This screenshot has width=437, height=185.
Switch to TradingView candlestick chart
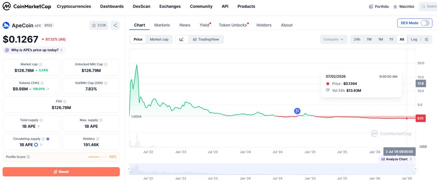click(206, 39)
